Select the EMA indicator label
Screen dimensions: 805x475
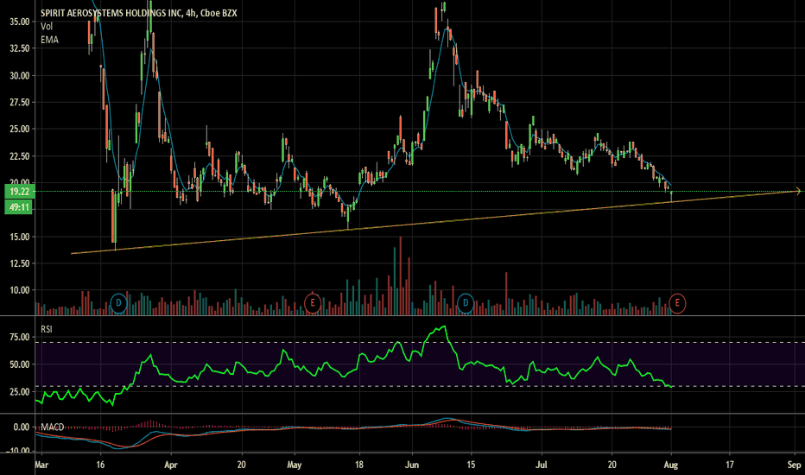pyautogui.click(x=49, y=40)
